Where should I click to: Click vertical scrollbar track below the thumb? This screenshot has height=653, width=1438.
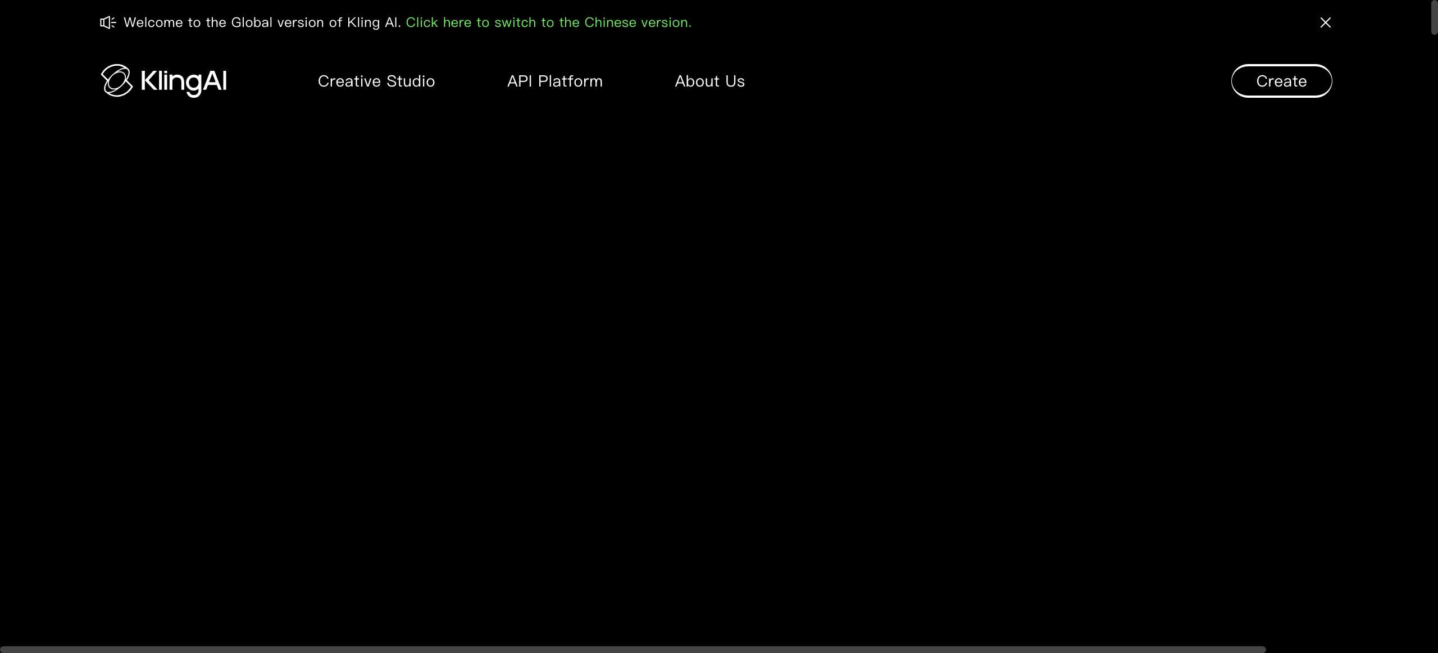1434,337
